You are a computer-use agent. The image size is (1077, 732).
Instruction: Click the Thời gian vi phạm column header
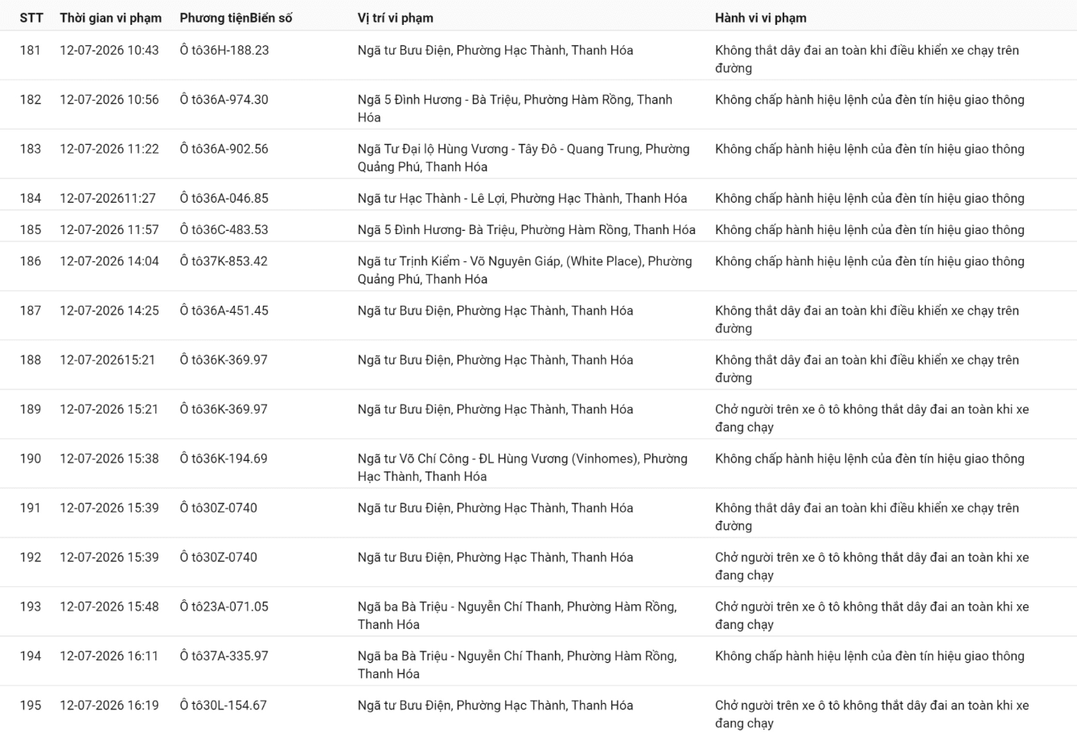click(110, 18)
